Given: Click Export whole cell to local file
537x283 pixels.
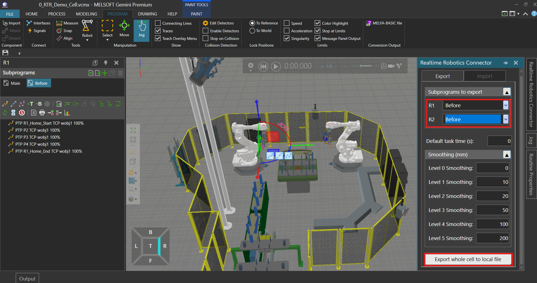Looking at the screenshot, I should point(468,259).
